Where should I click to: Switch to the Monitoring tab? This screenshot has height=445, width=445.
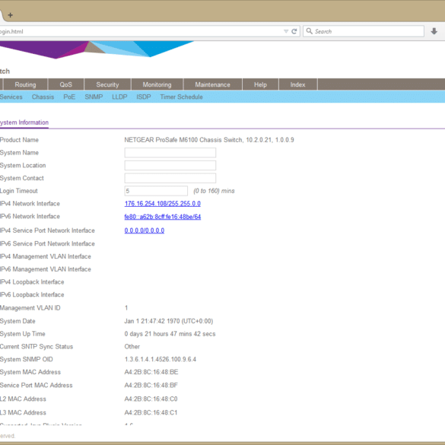point(157,84)
